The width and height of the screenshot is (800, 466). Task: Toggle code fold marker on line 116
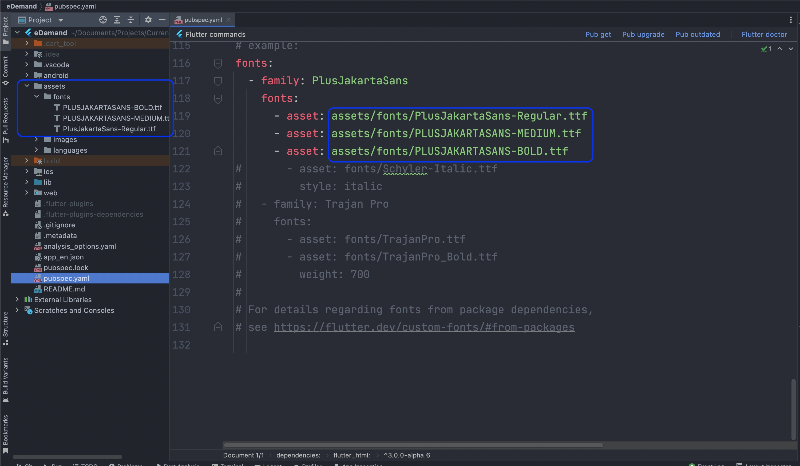(218, 63)
